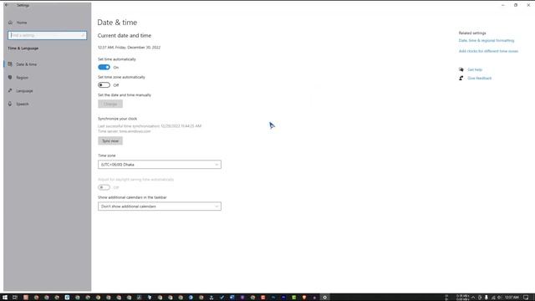Open the Windows Start menu
Image resolution: width=535 pixels, height=301 pixels.
point(5,298)
